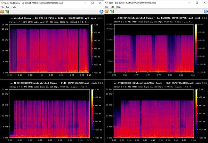208x143 pixels.
Task: Click the Open folder icon in LA MuDANZA window
Action: pos(107,11)
